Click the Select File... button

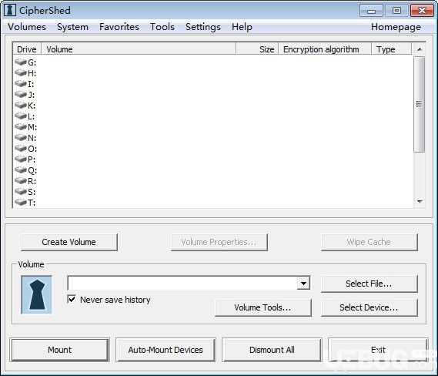(369, 284)
